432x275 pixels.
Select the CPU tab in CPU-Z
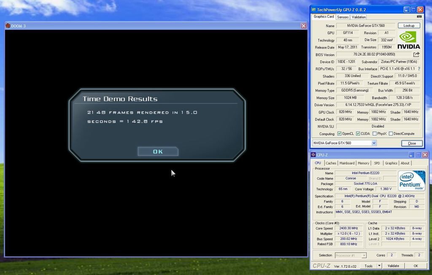click(x=318, y=163)
